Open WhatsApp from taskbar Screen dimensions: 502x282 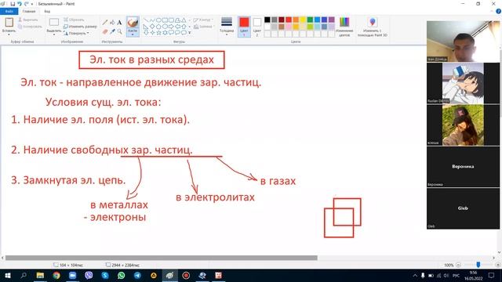pyautogui.click(x=122, y=275)
